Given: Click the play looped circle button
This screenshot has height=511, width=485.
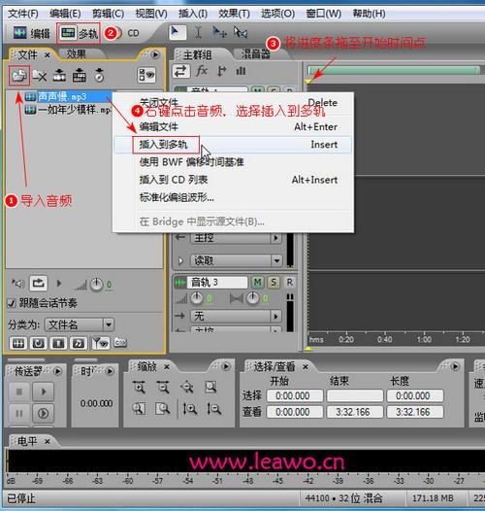Looking at the screenshot, I should pyautogui.click(x=44, y=413).
